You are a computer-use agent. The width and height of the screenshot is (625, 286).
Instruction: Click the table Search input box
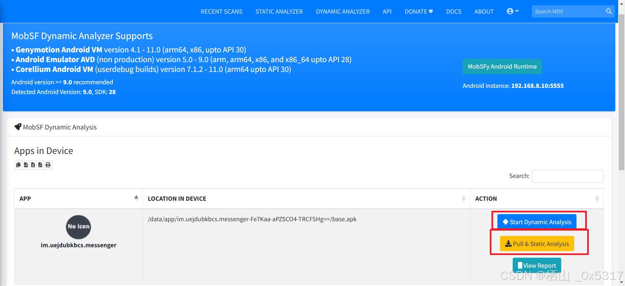point(568,176)
